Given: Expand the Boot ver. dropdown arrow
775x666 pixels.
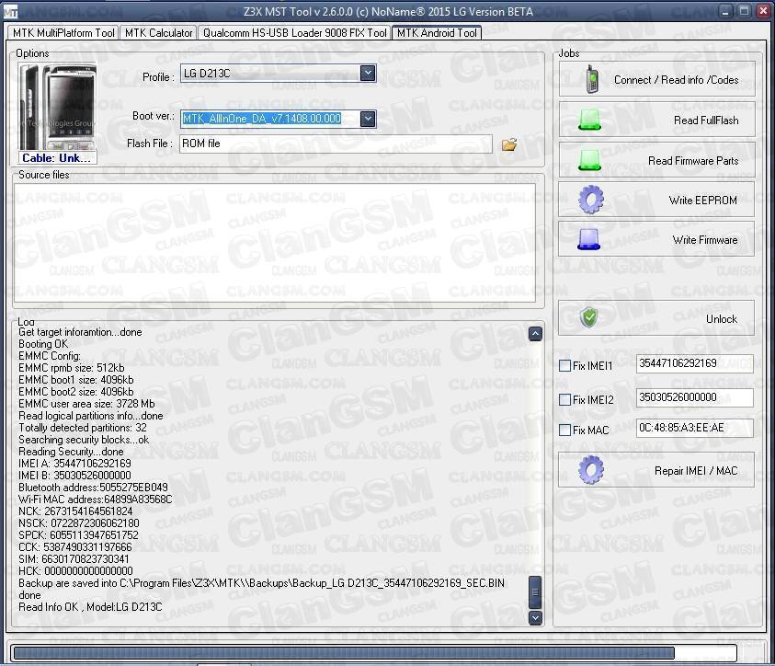Looking at the screenshot, I should [x=367, y=119].
